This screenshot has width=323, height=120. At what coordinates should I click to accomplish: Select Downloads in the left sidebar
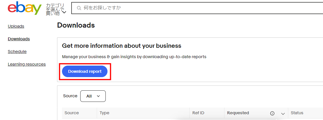tap(19, 39)
